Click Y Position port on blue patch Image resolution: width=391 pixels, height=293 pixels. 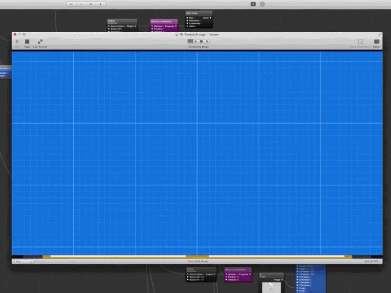[298, 274]
